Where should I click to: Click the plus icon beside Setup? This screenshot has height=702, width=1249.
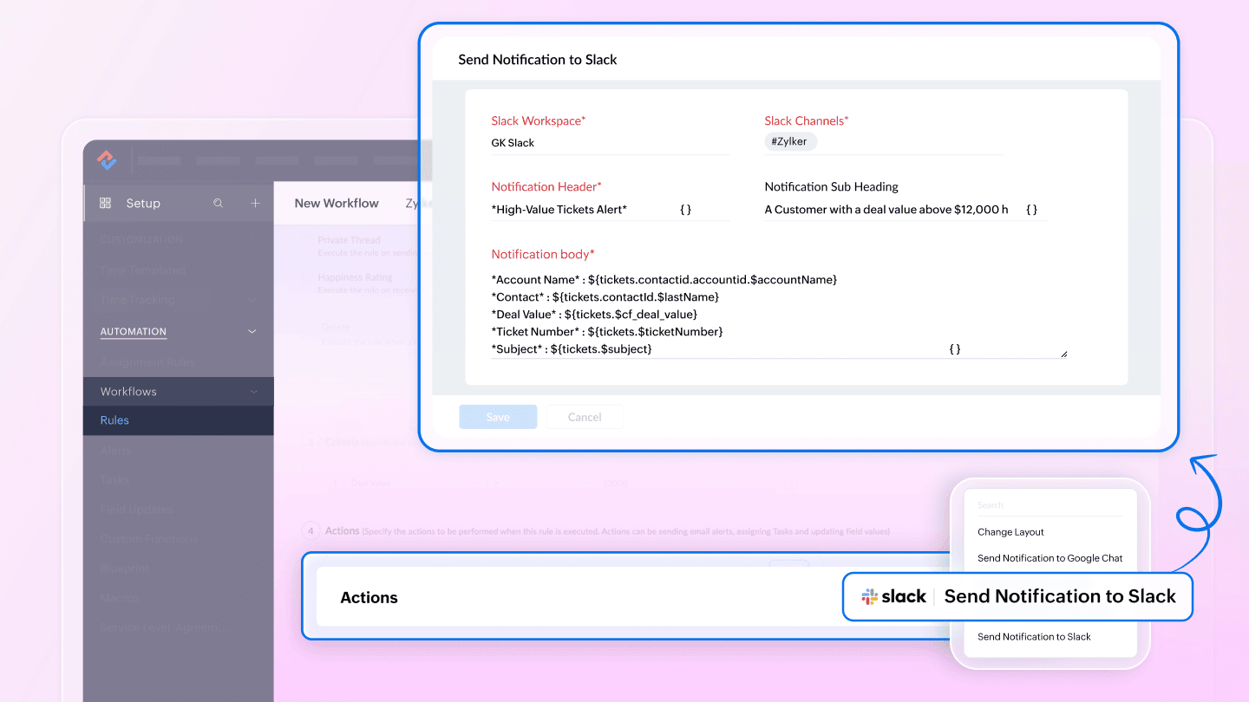(x=255, y=203)
